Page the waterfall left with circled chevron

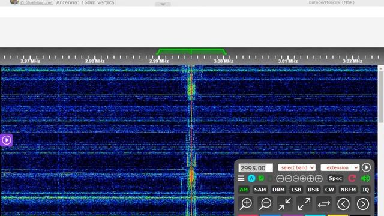(x=343, y=204)
